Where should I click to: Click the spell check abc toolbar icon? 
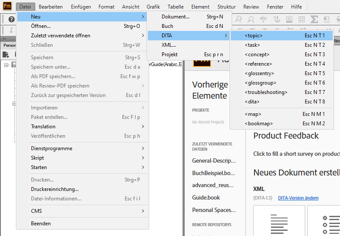click(263, 19)
